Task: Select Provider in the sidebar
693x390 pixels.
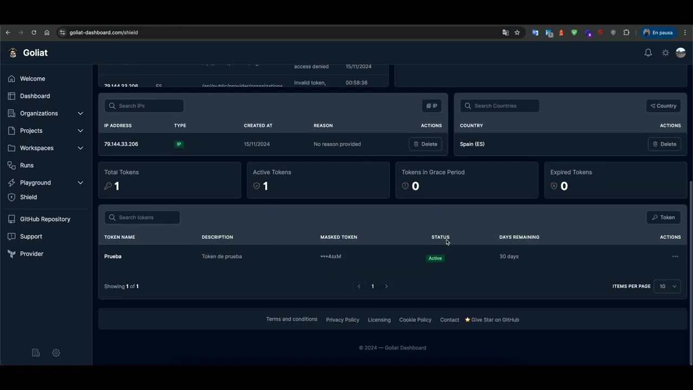Action: coord(31,253)
